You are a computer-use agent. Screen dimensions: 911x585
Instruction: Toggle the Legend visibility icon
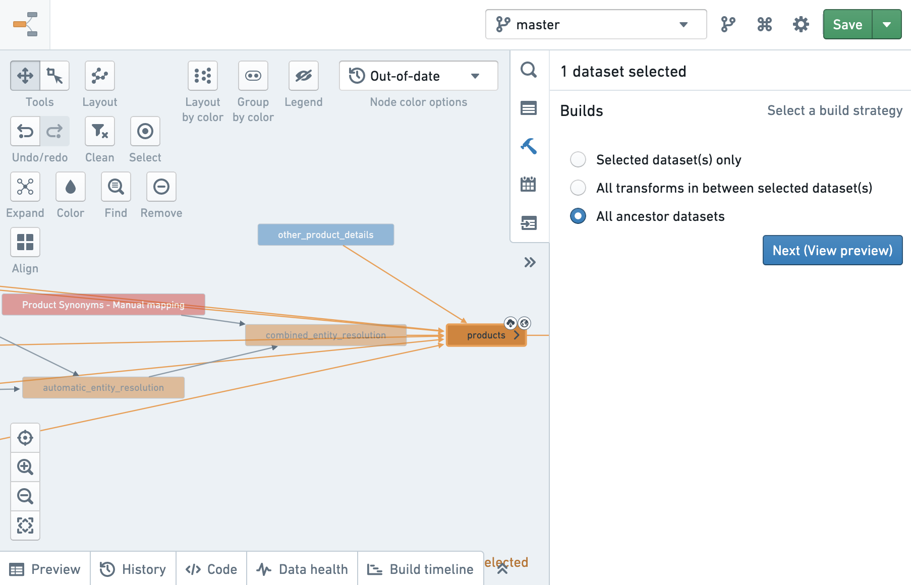[x=304, y=76]
